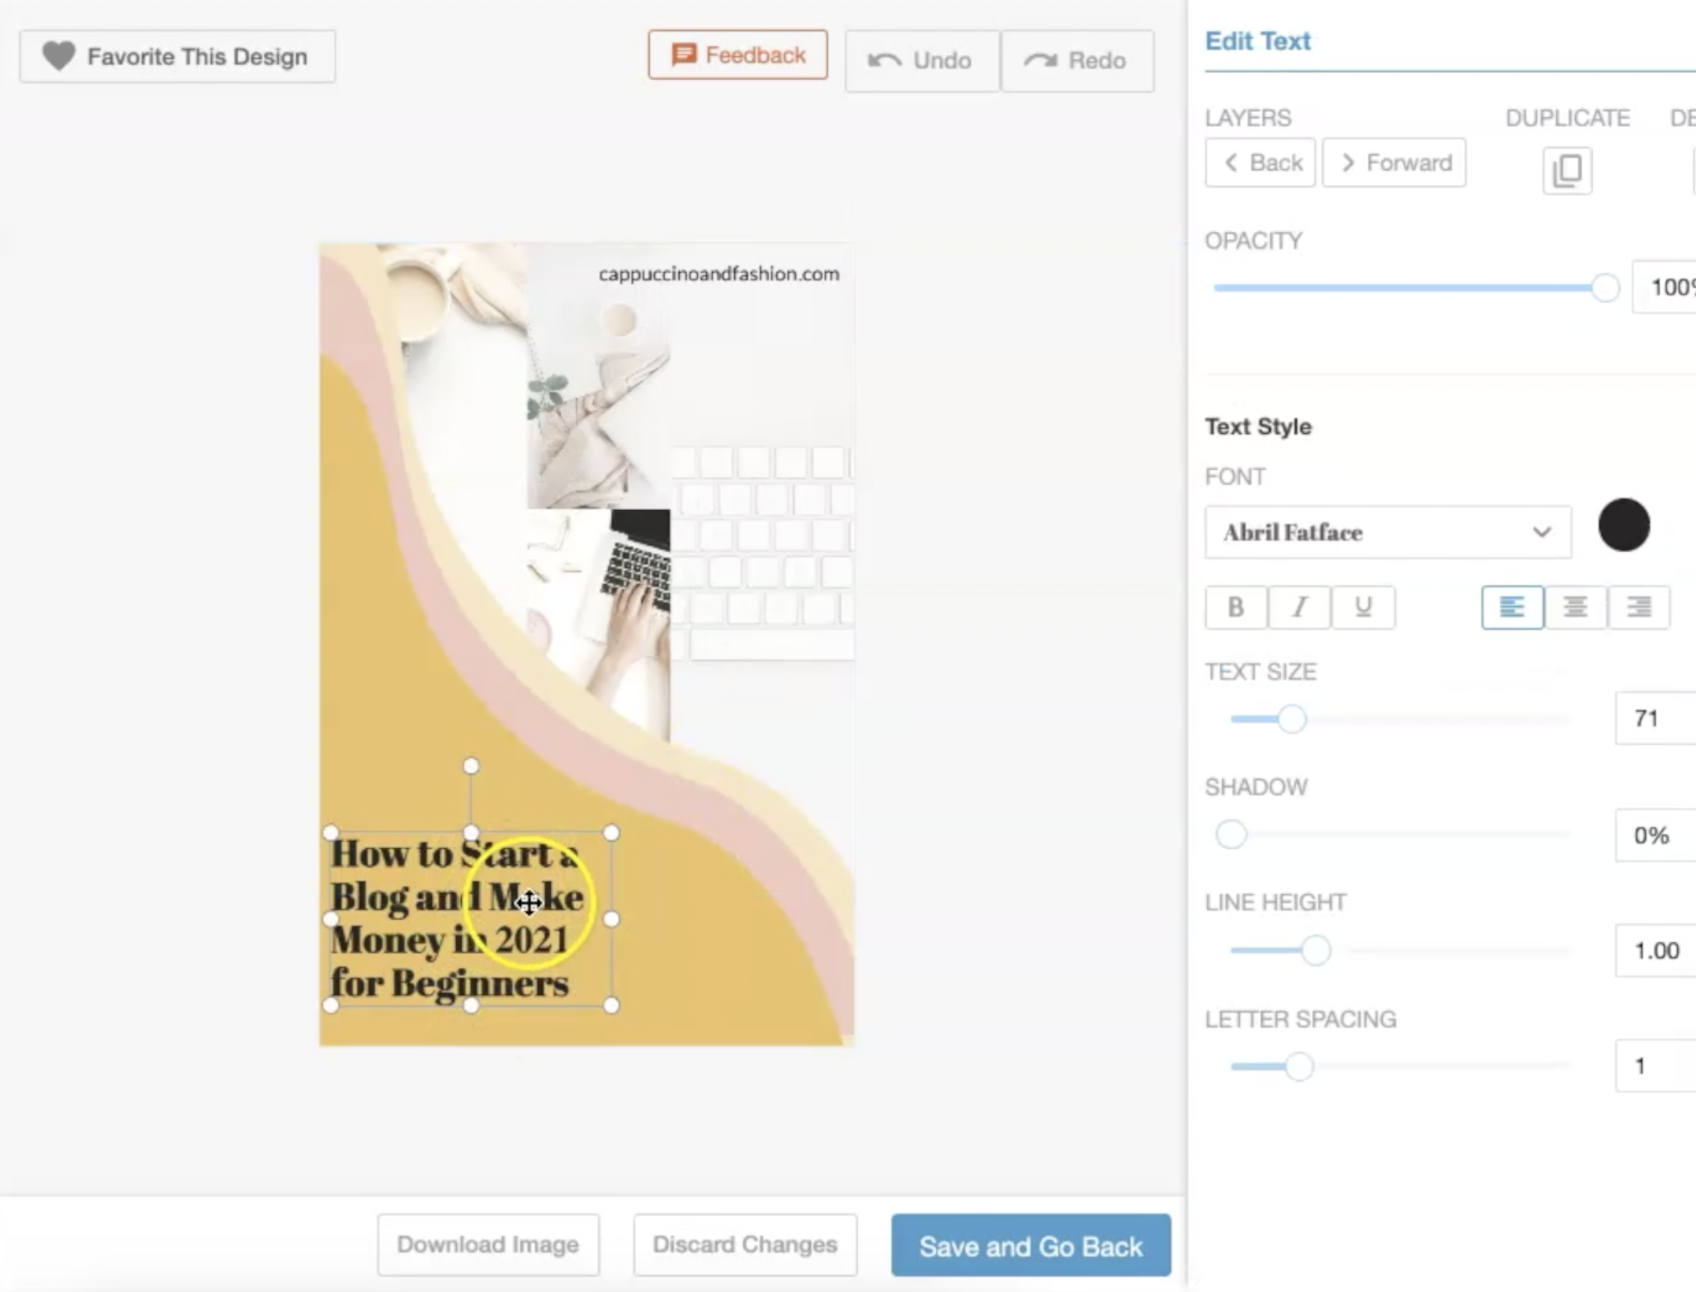This screenshot has height=1292, width=1696.
Task: Click Download Image
Action: coord(488,1244)
